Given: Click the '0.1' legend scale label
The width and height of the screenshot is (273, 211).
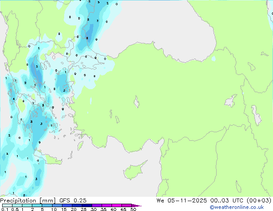Looking at the screenshot, I should tap(5, 209).
